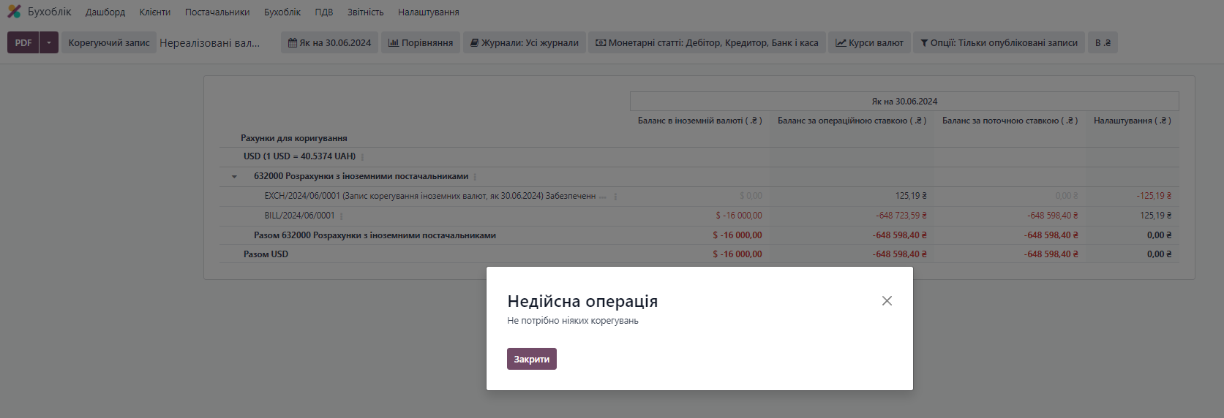Viewport: 1224px width, 418px height.
Task: Open the Журнали: Усі журнали filter
Action: [525, 42]
